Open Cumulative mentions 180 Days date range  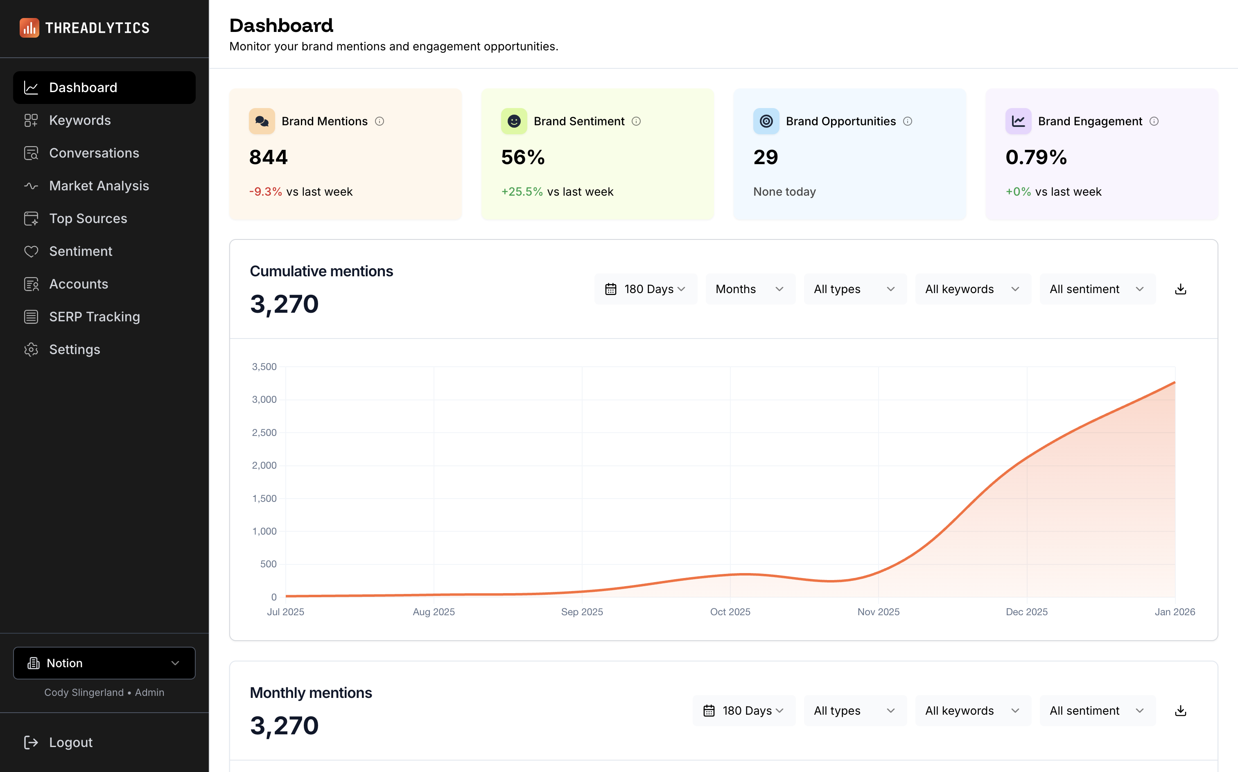[645, 289]
